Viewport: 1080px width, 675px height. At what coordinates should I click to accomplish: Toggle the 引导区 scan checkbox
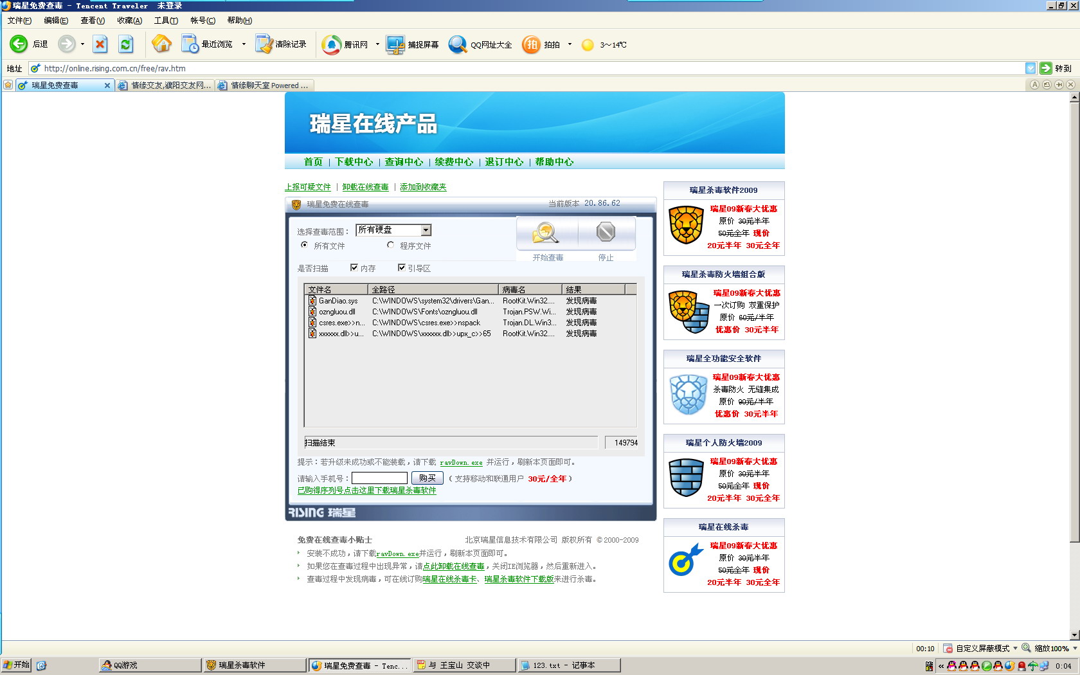[401, 267]
